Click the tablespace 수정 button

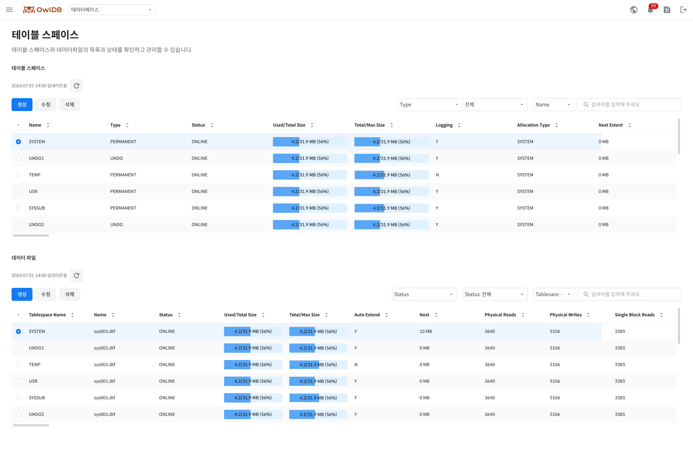46,105
